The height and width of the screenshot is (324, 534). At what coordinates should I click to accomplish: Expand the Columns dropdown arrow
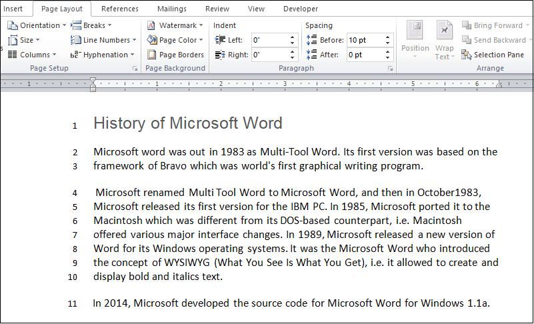click(x=54, y=55)
